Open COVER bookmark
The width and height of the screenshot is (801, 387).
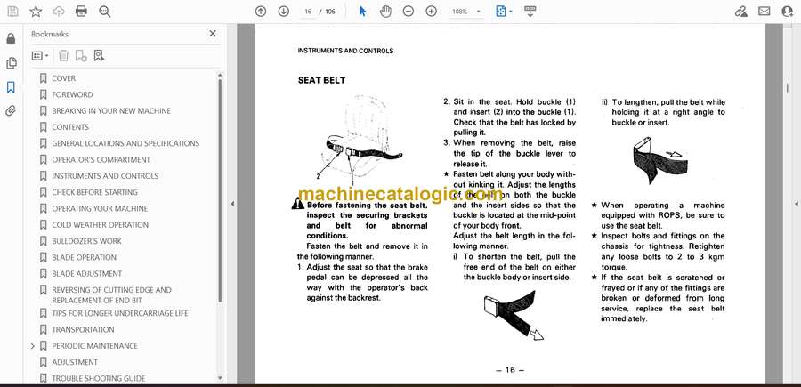pos(63,78)
